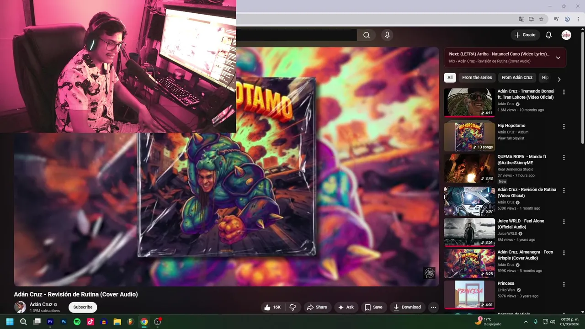
Task: Open Tremendo Bonsai video thumbnail
Action: (x=469, y=102)
